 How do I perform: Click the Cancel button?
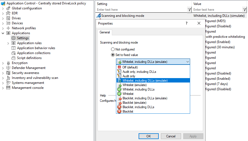tap(171, 136)
